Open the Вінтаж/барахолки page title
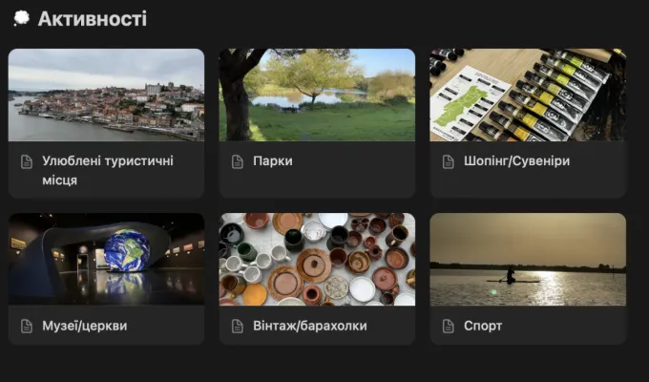Screen dimensions: 649x382 point(310,326)
